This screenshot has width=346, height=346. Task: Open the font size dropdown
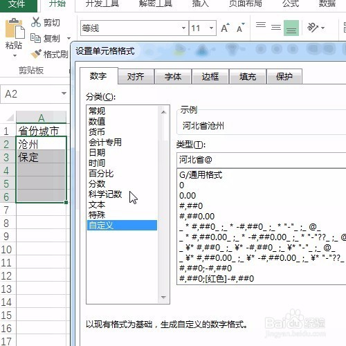(x=211, y=28)
